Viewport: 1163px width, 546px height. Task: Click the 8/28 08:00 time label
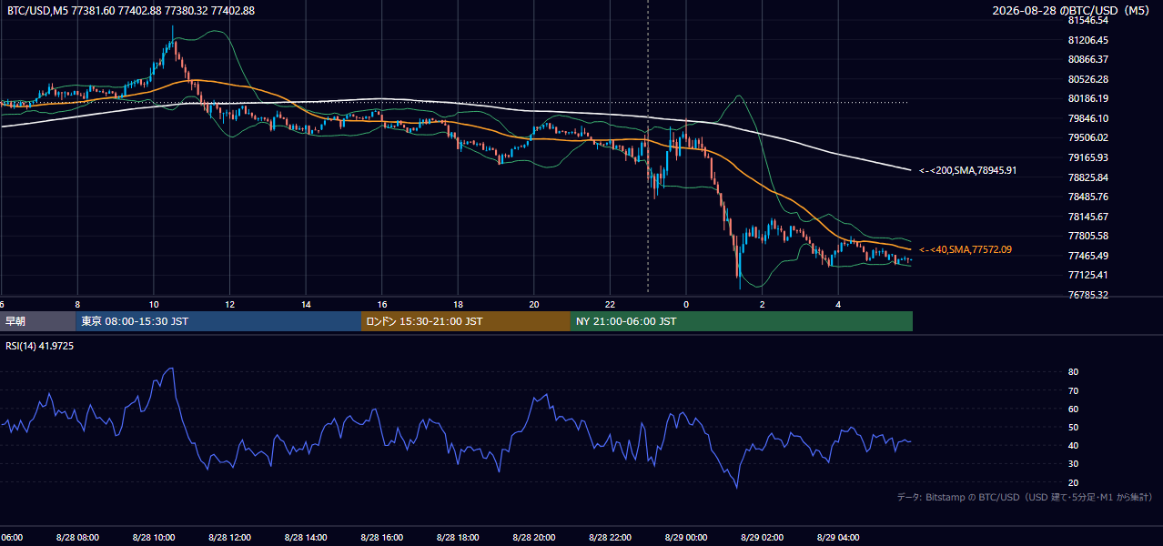(x=77, y=537)
